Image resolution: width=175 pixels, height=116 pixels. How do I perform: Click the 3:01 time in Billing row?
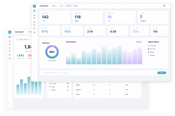click(127, 85)
